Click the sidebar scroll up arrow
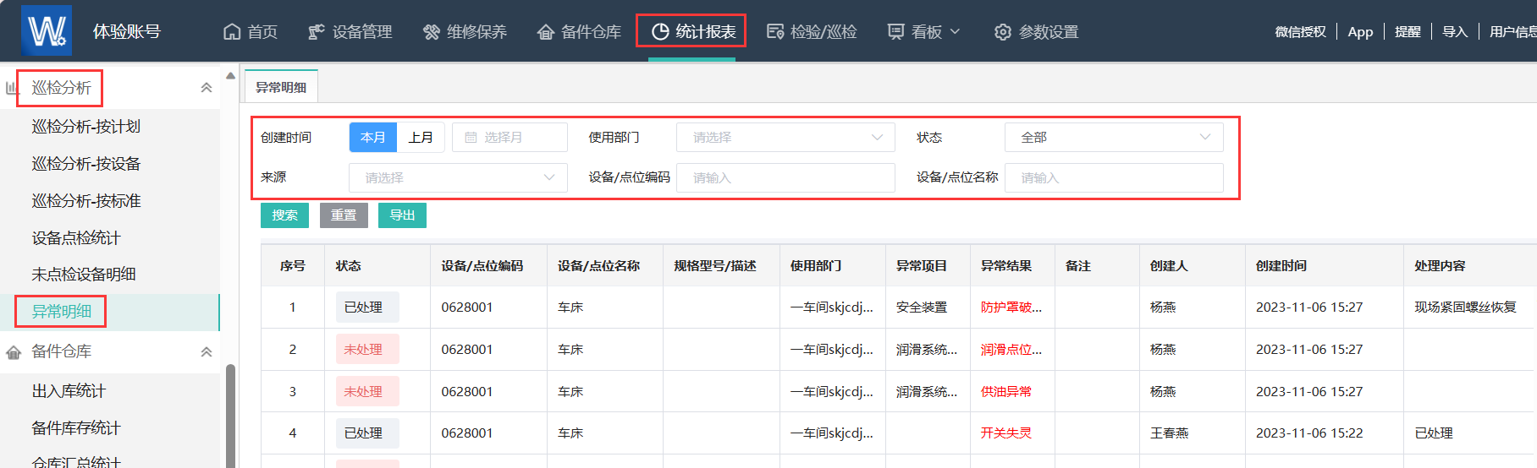This screenshot has height=468, width=1537. pyautogui.click(x=230, y=75)
